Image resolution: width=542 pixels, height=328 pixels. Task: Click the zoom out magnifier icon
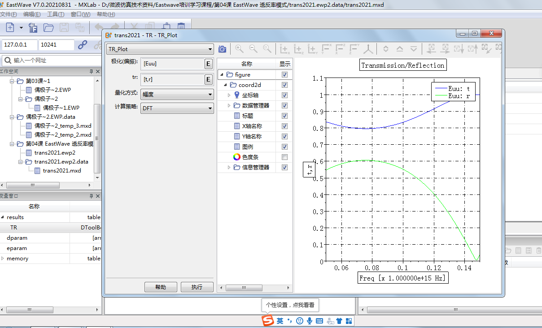pos(254,49)
